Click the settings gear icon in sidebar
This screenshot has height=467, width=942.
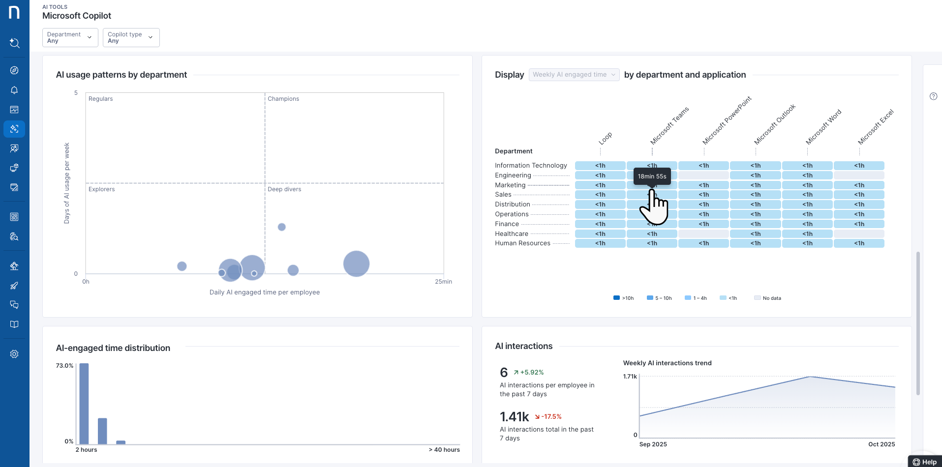[x=14, y=354]
